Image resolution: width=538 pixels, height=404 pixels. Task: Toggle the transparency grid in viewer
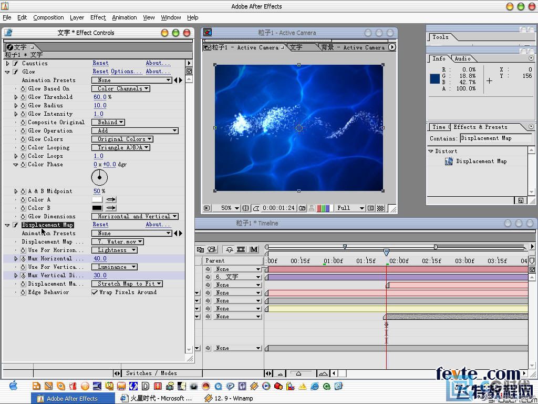coord(380,208)
